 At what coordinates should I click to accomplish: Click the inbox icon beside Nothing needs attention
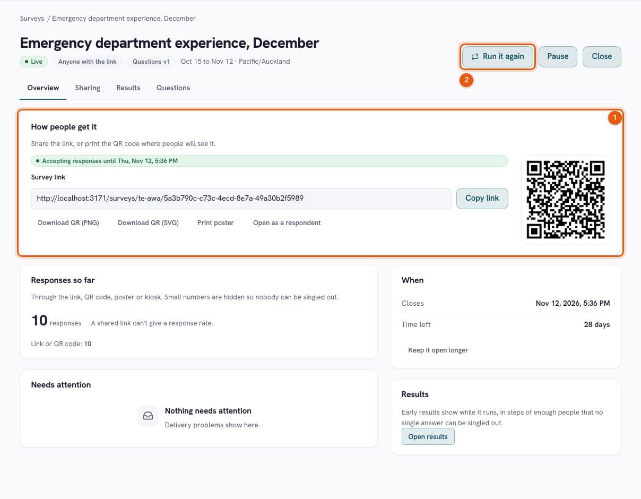click(148, 416)
